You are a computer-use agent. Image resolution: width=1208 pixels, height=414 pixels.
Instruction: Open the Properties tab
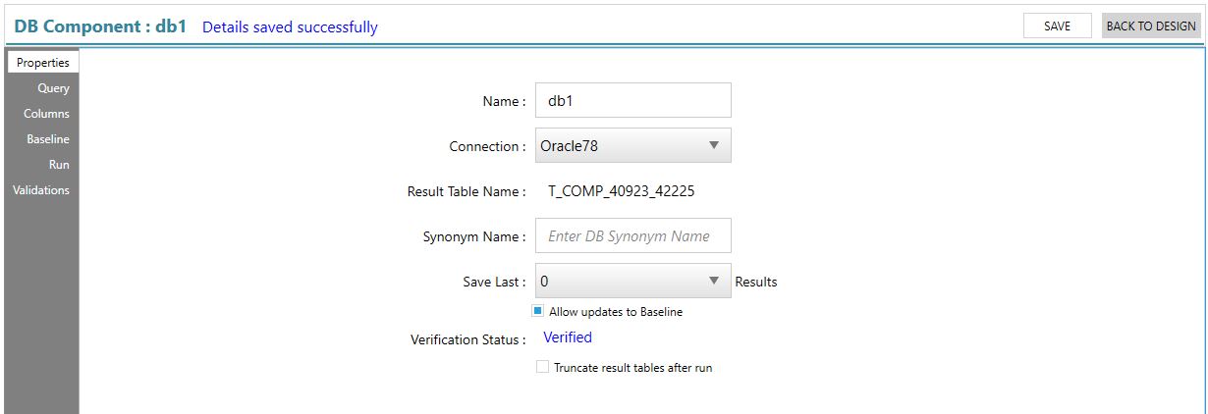(x=42, y=62)
